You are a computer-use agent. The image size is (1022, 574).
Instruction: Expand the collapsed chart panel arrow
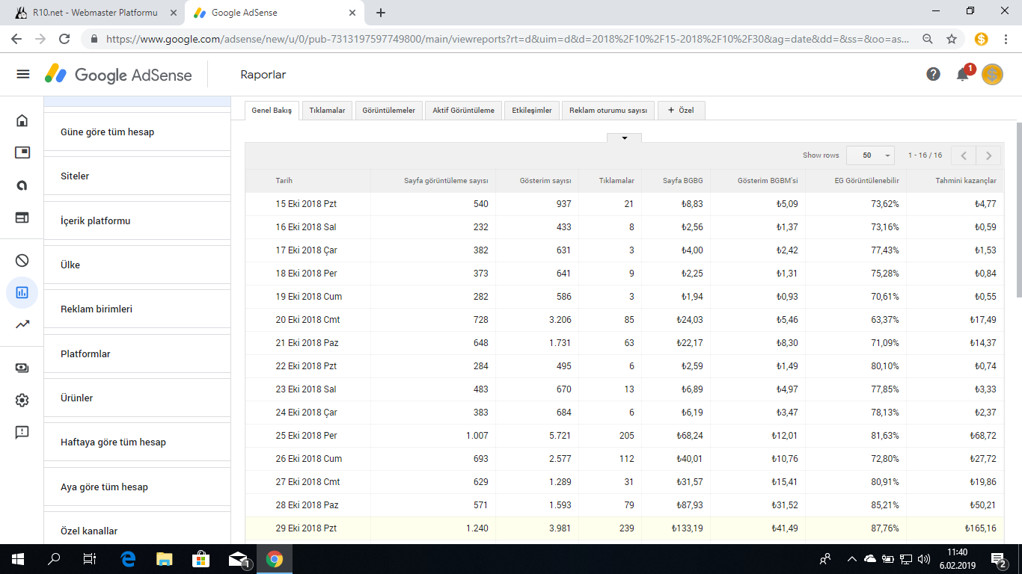pyautogui.click(x=625, y=138)
